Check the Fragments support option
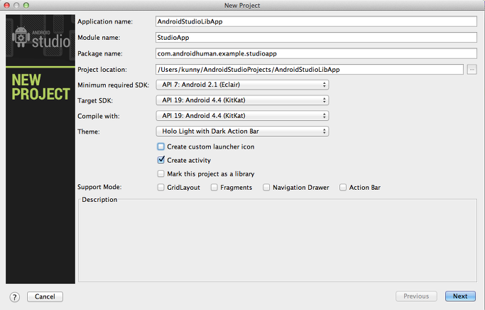Image resolution: width=485 pixels, height=310 pixels. [214, 188]
